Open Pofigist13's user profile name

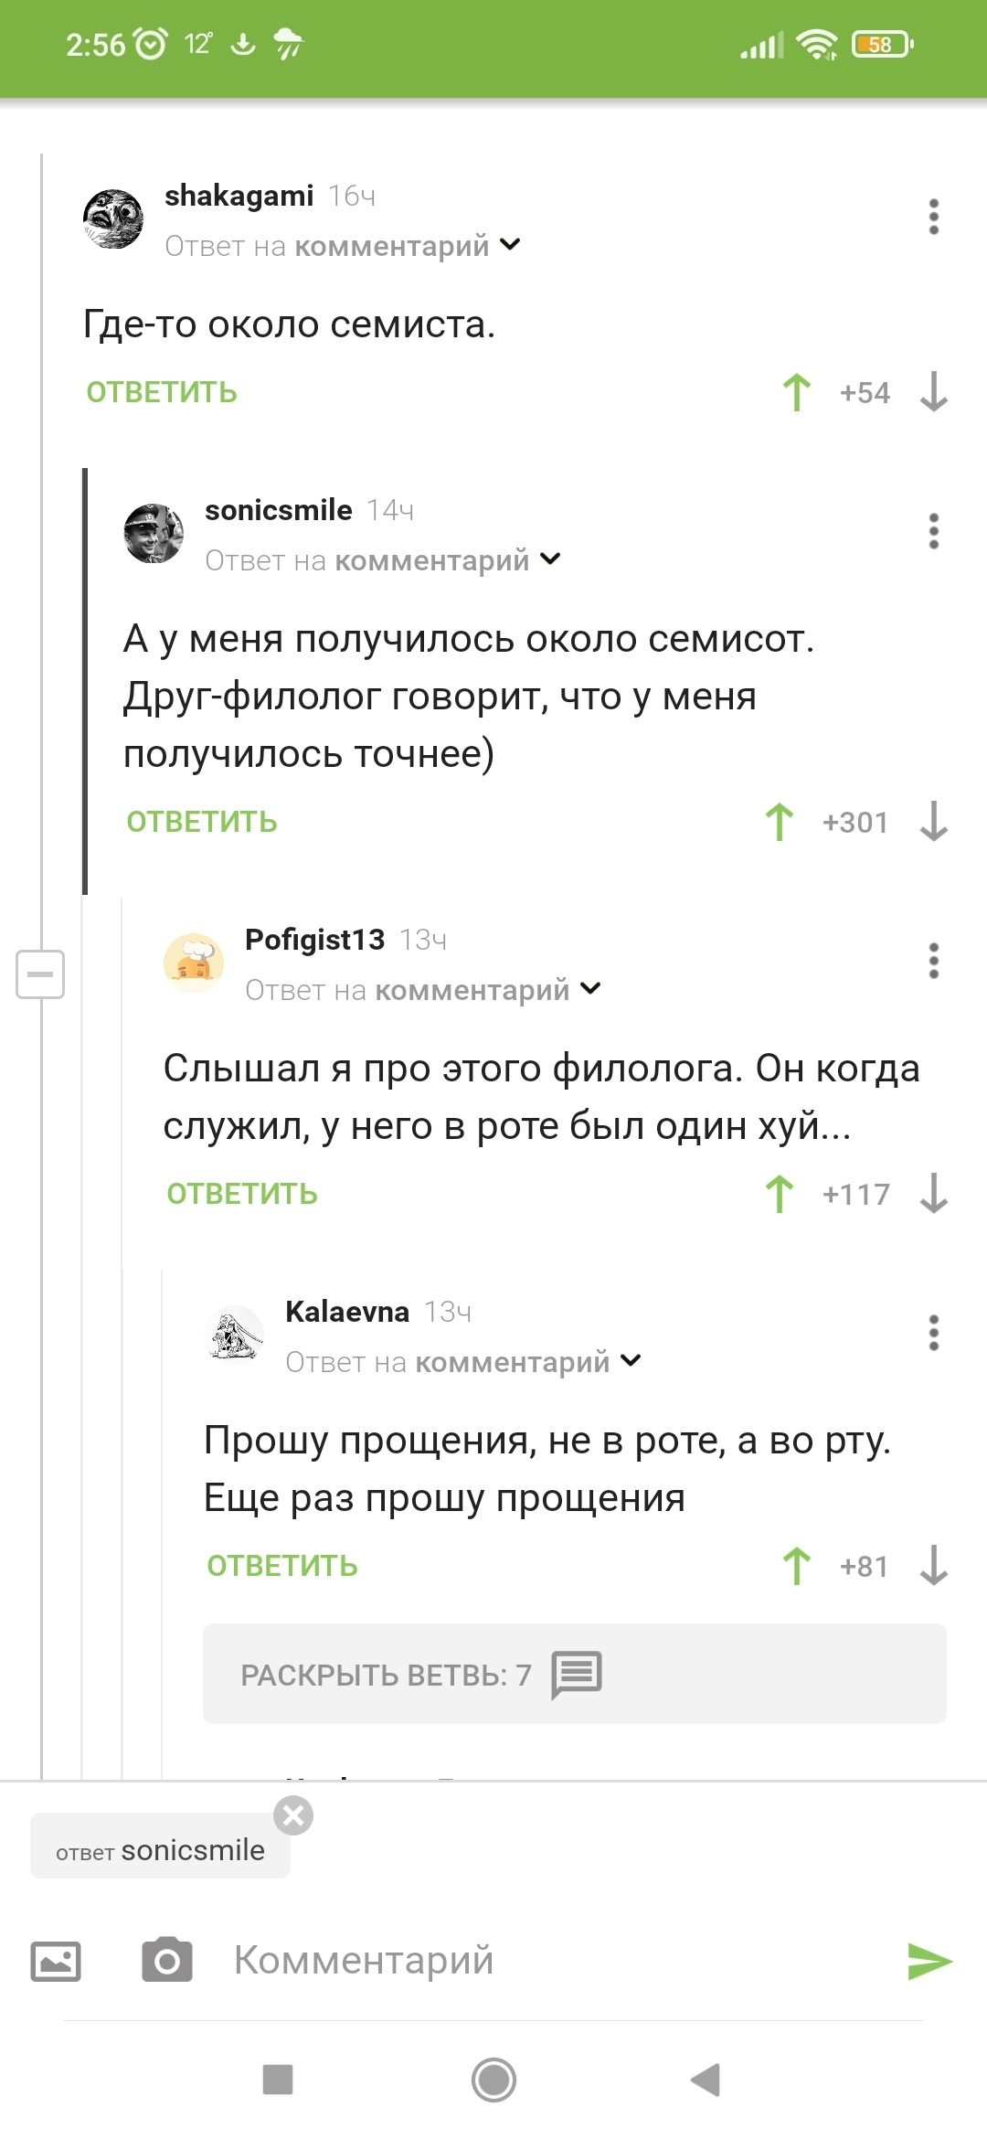point(314,940)
